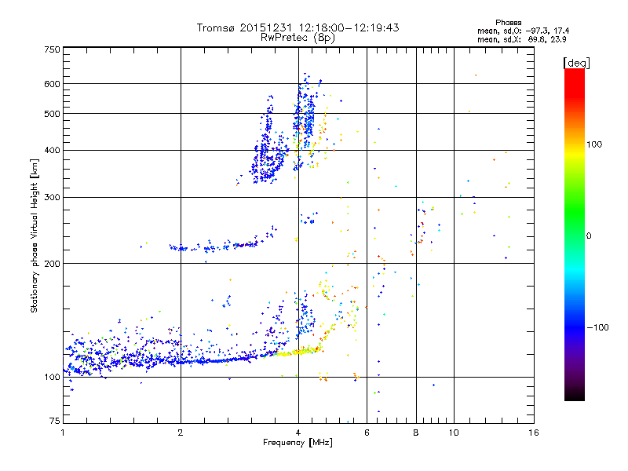Click the "RwPretec (8p)" subtitle
The height and width of the screenshot is (471, 628).
pyautogui.click(x=298, y=38)
